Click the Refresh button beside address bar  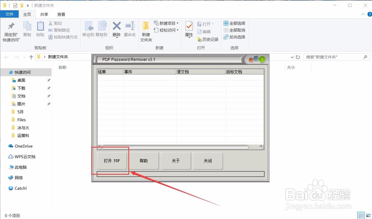click(x=298, y=57)
